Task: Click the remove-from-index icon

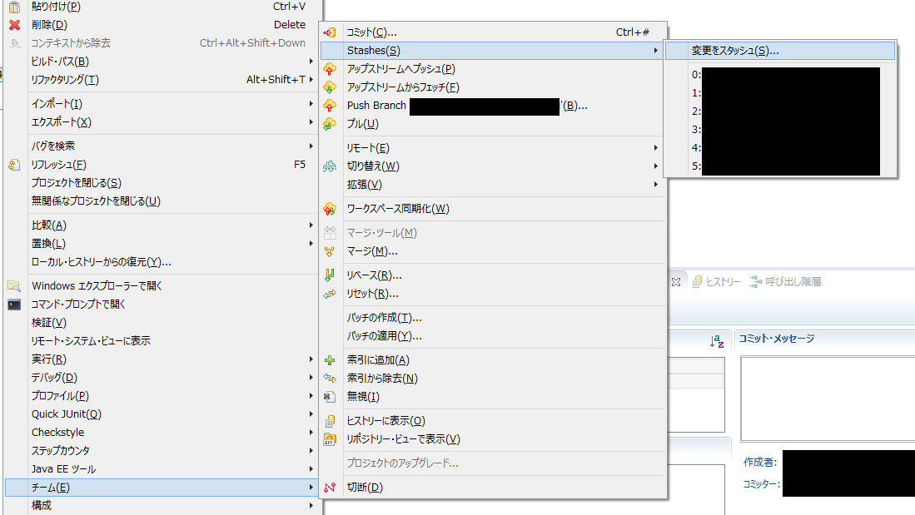Action: pyautogui.click(x=330, y=379)
